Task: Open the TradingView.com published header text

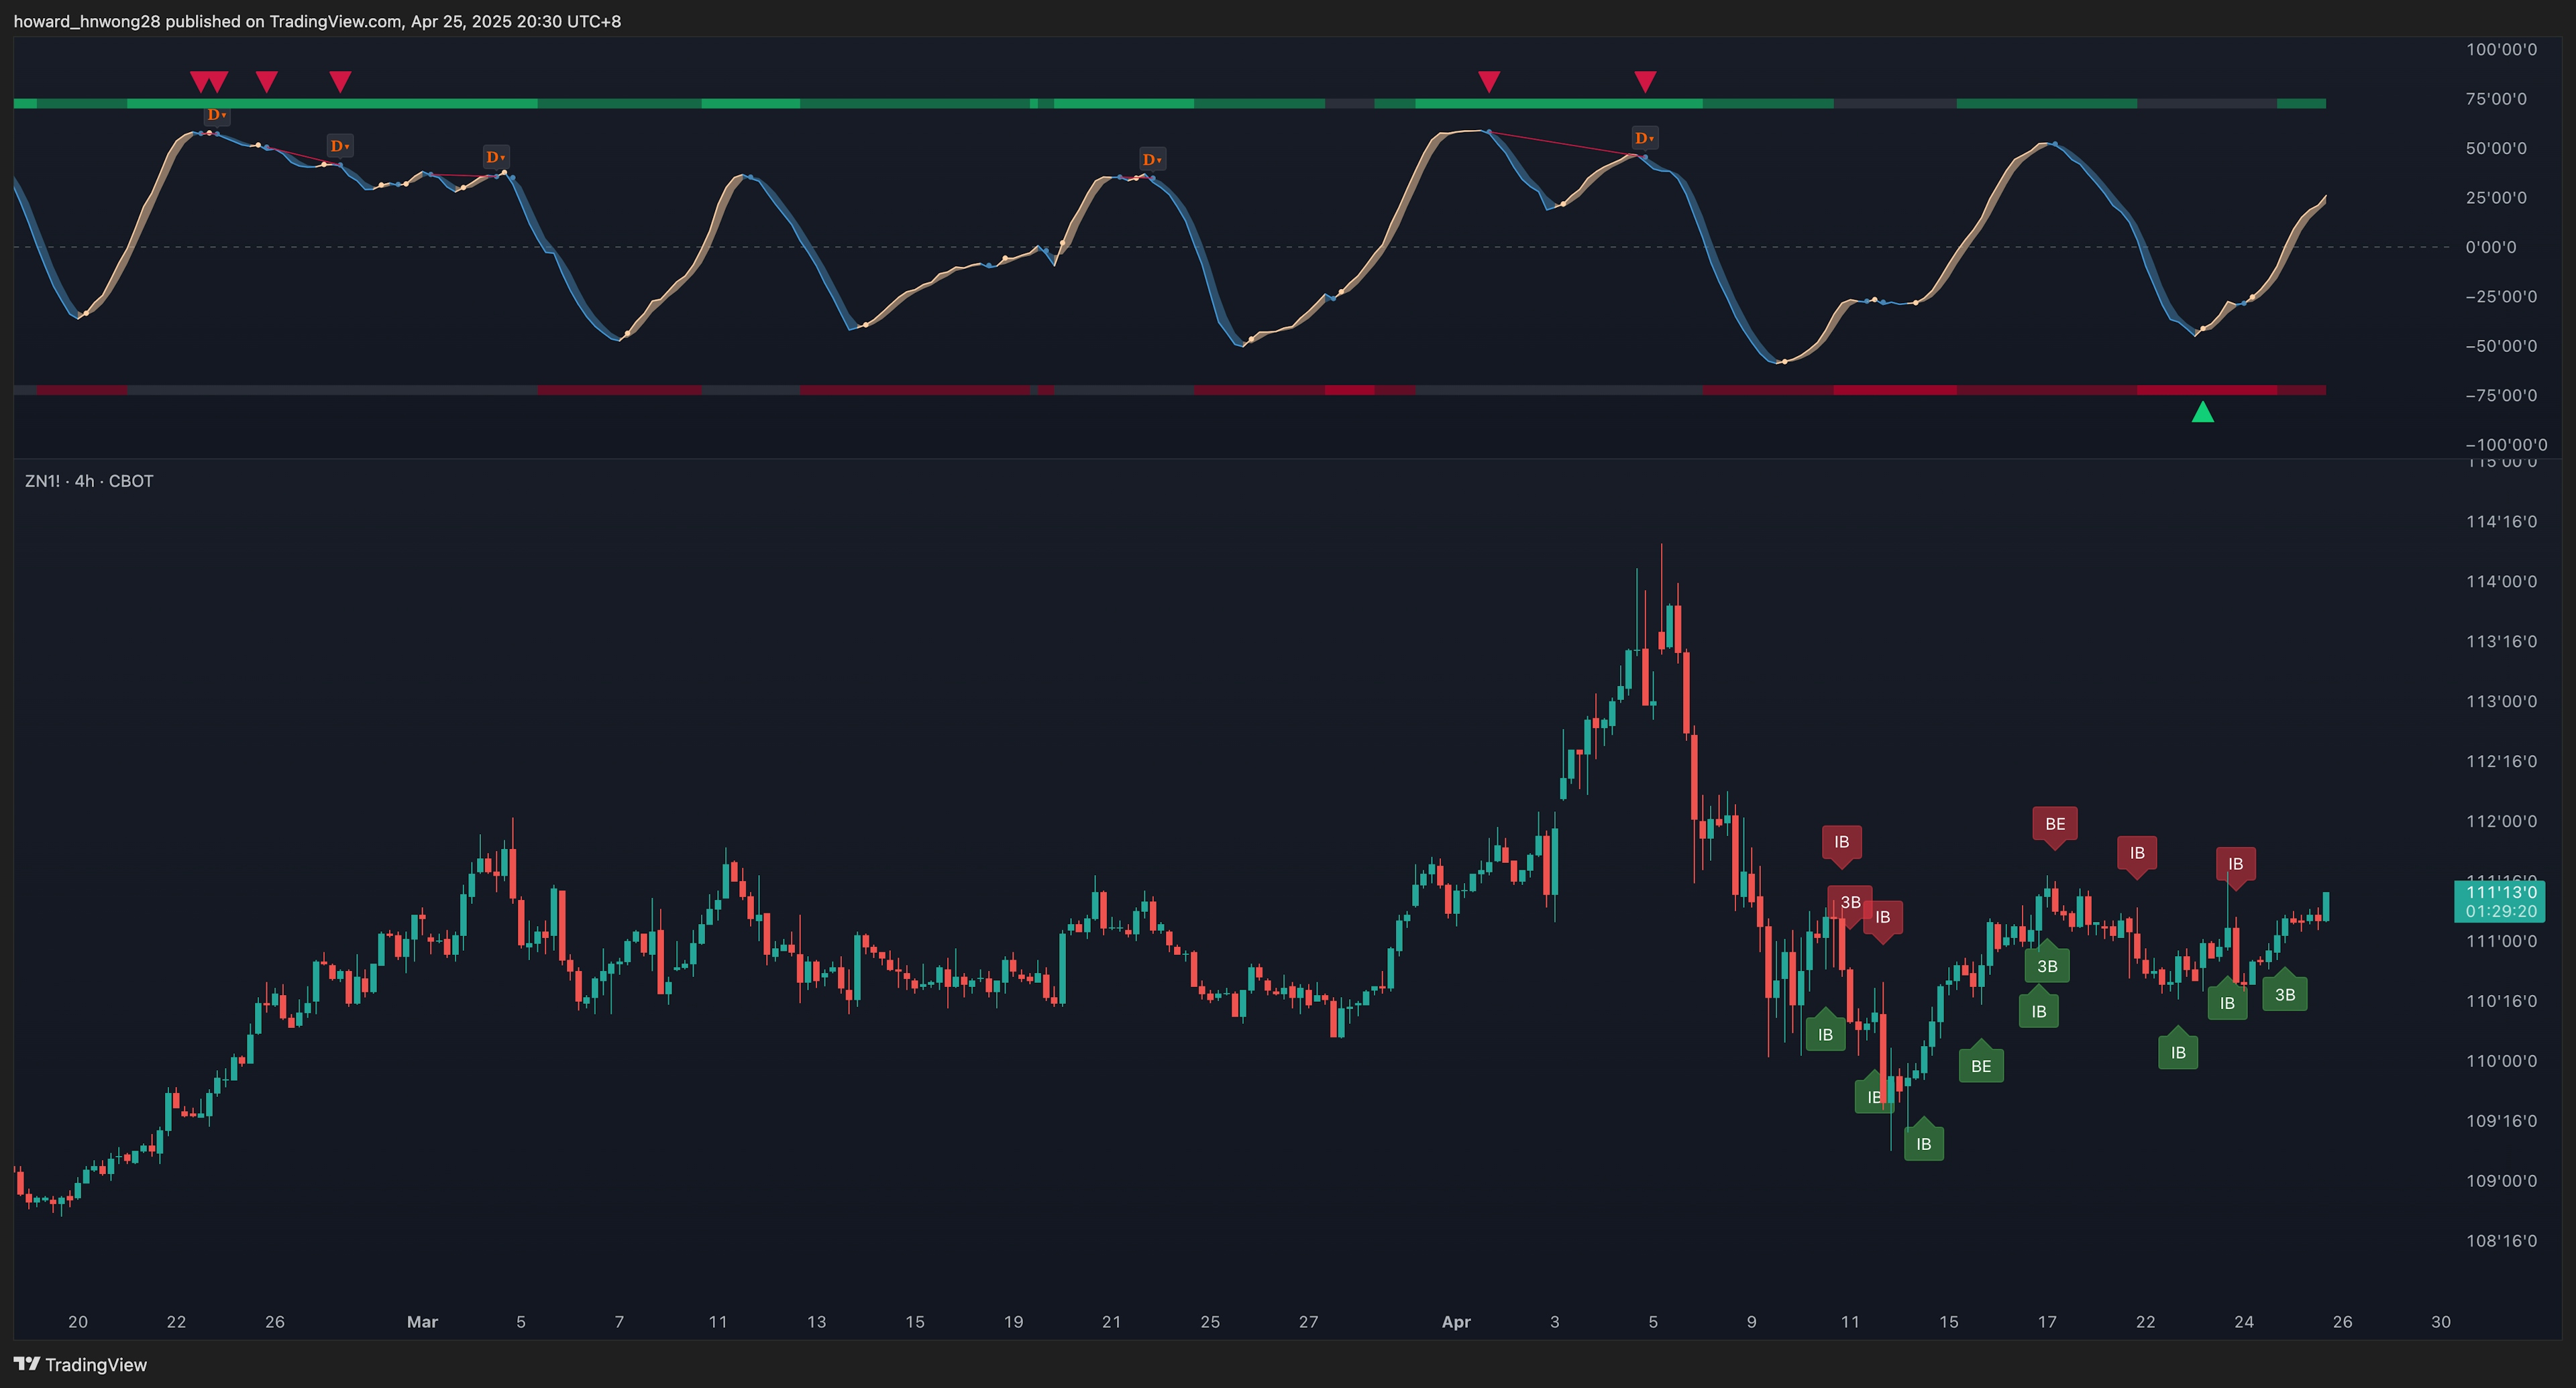Action: [x=317, y=21]
